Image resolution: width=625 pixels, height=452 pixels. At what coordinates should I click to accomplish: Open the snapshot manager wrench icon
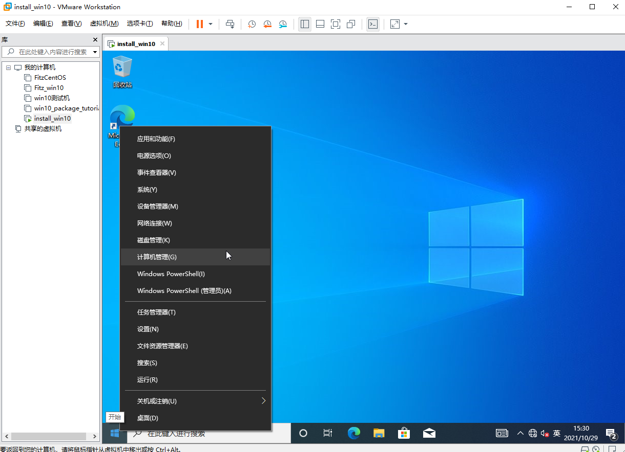pyautogui.click(x=283, y=24)
